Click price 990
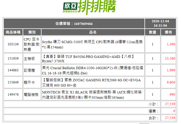 (172, 94)
